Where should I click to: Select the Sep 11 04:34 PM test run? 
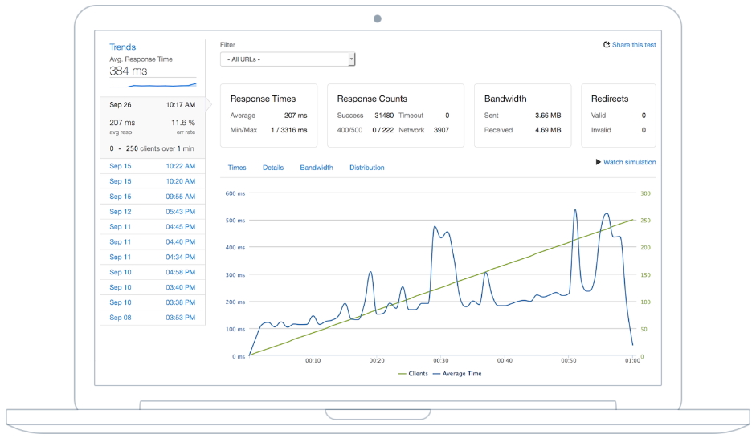pos(152,258)
